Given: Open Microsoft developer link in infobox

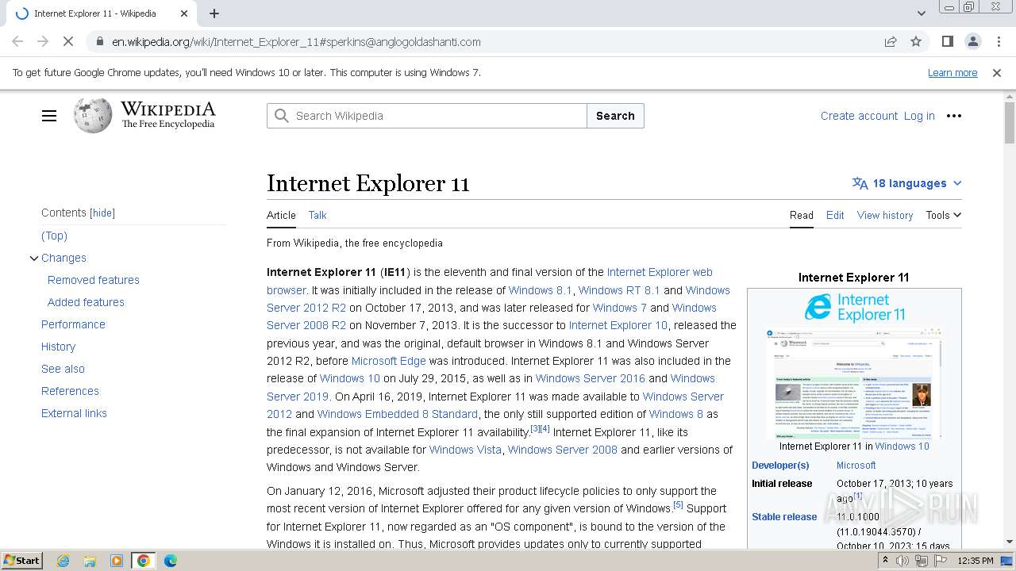Looking at the screenshot, I should tap(856, 466).
